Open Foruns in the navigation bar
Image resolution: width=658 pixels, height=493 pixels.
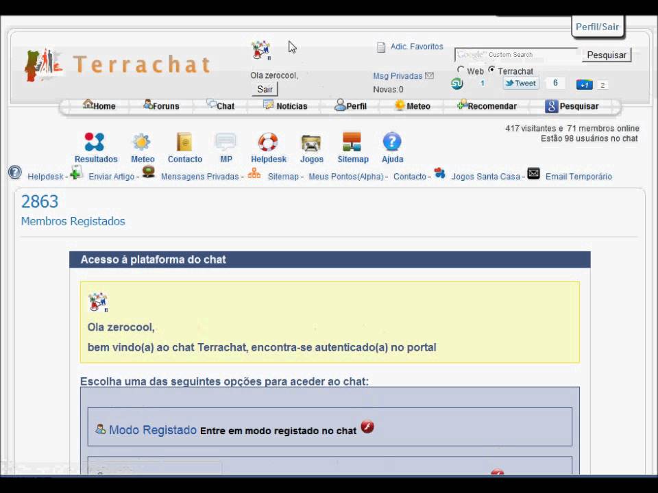(161, 105)
